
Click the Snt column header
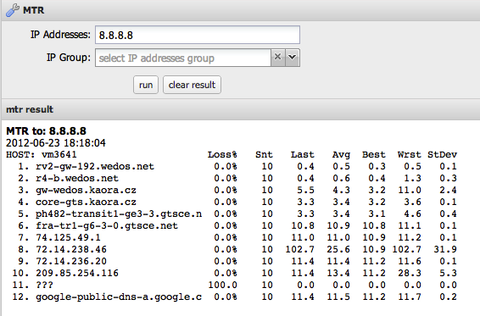(x=264, y=154)
